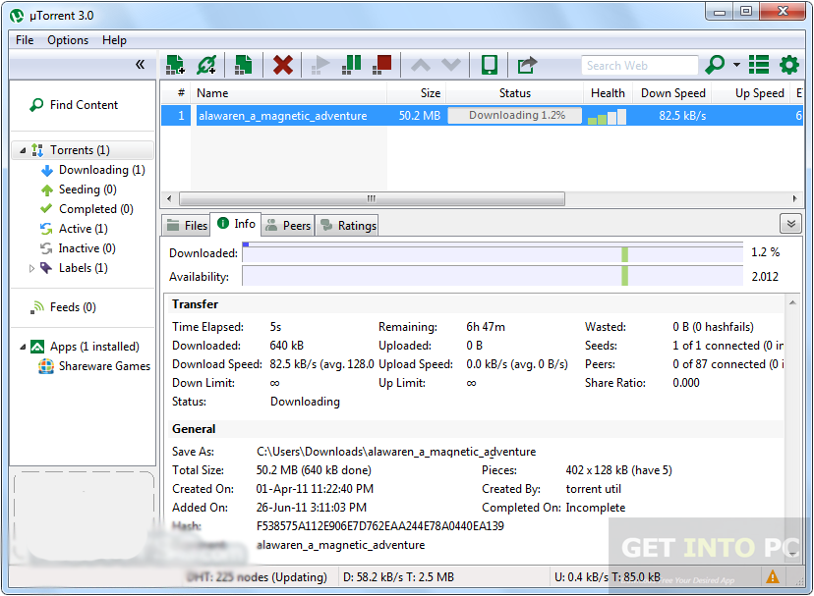Sort by the # column header
814x596 pixels.
(x=176, y=93)
